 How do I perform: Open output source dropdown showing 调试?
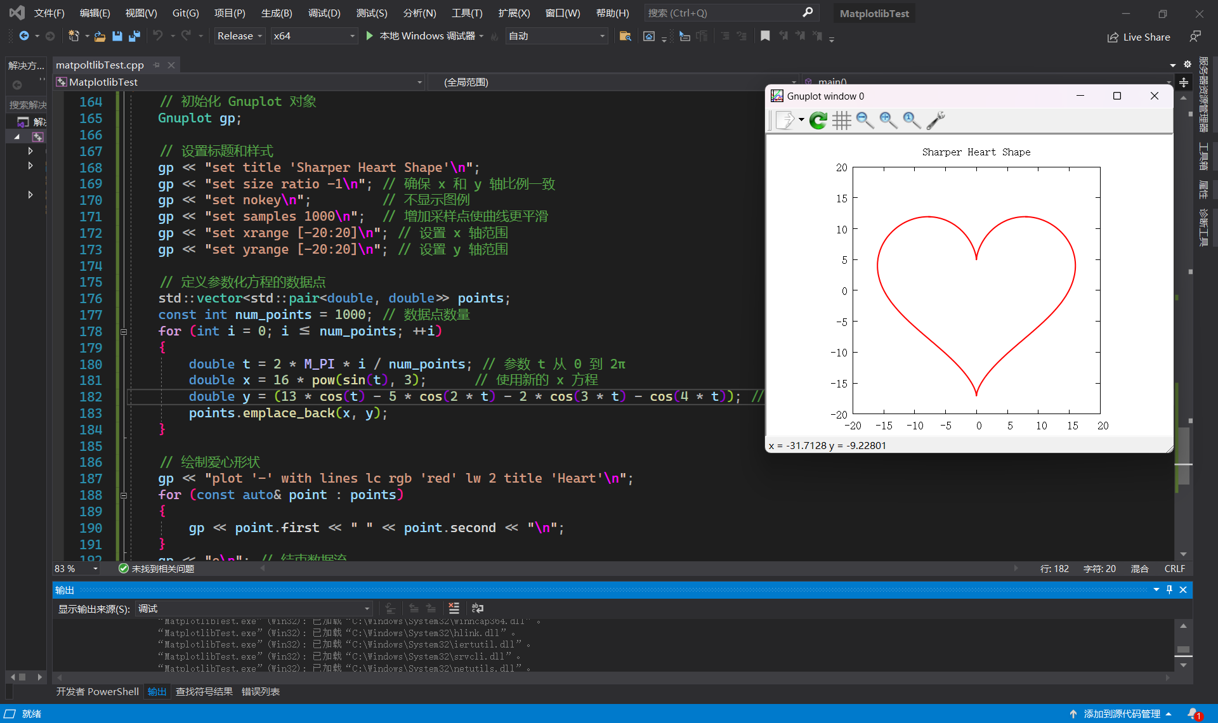tap(254, 608)
